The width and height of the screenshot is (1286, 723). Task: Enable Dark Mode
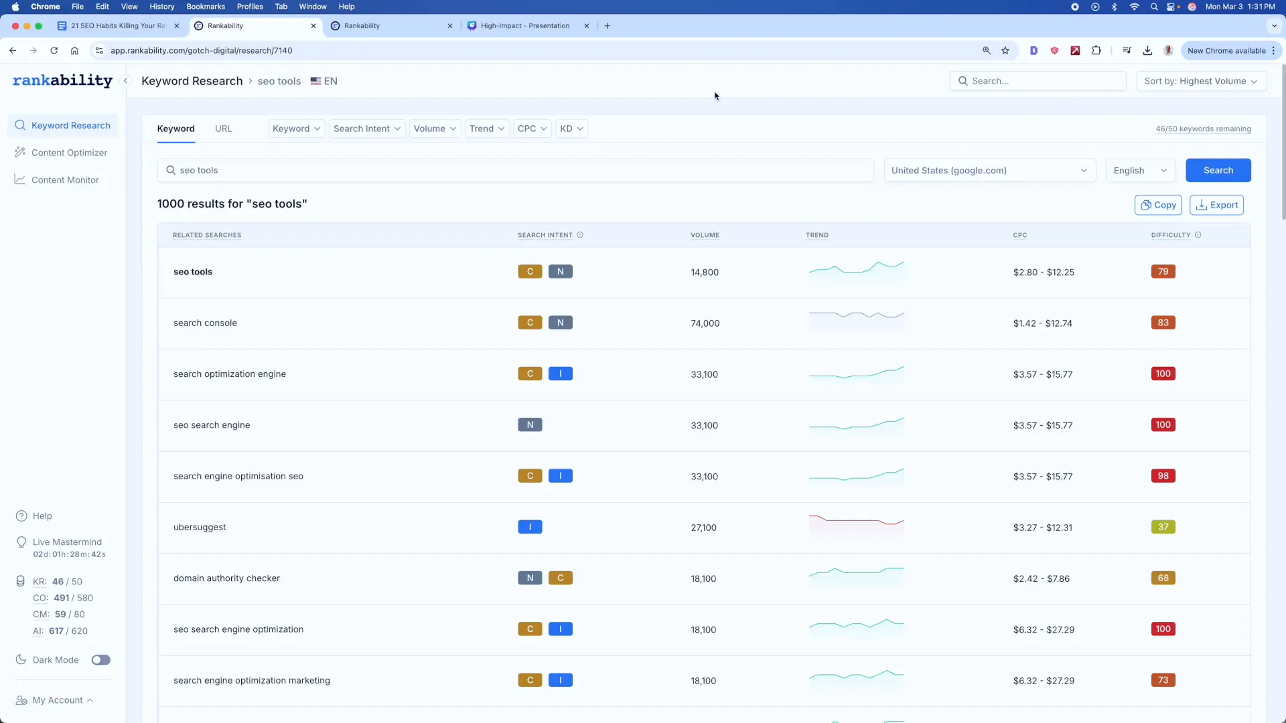coord(100,659)
